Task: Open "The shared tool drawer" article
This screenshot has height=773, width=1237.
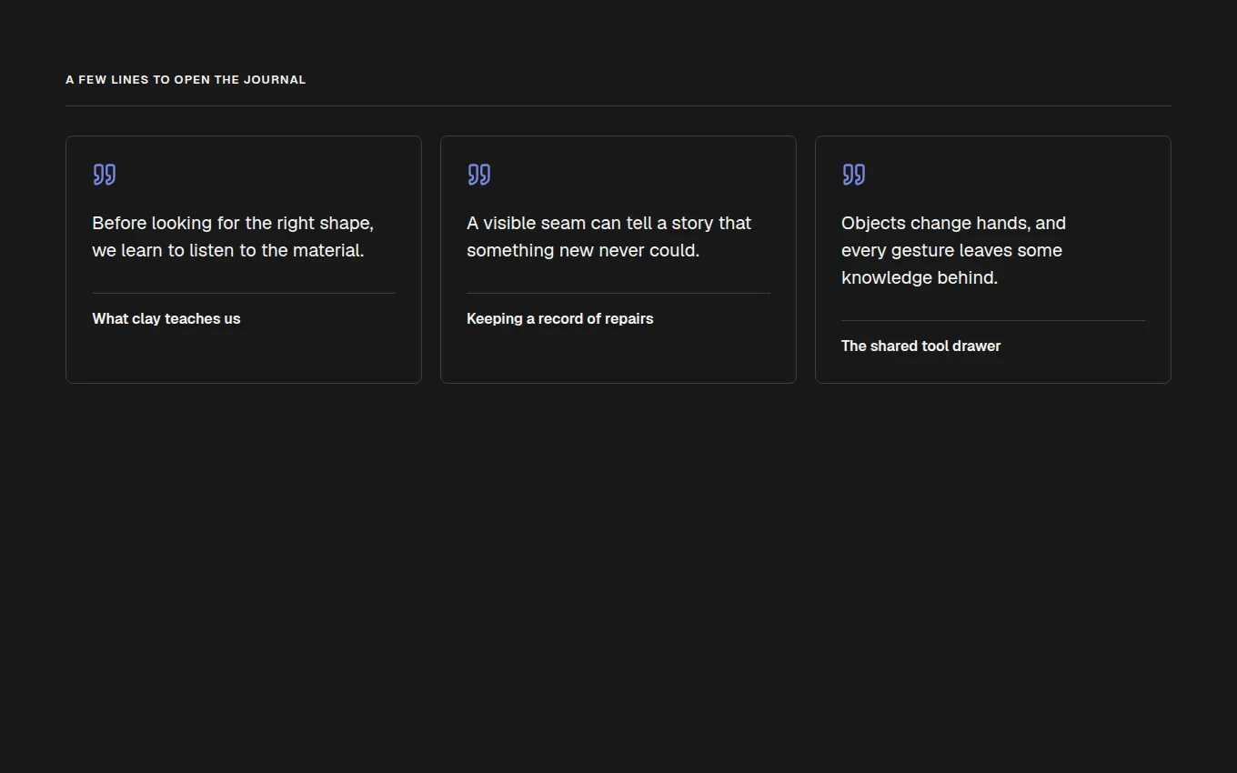Action: [x=920, y=346]
